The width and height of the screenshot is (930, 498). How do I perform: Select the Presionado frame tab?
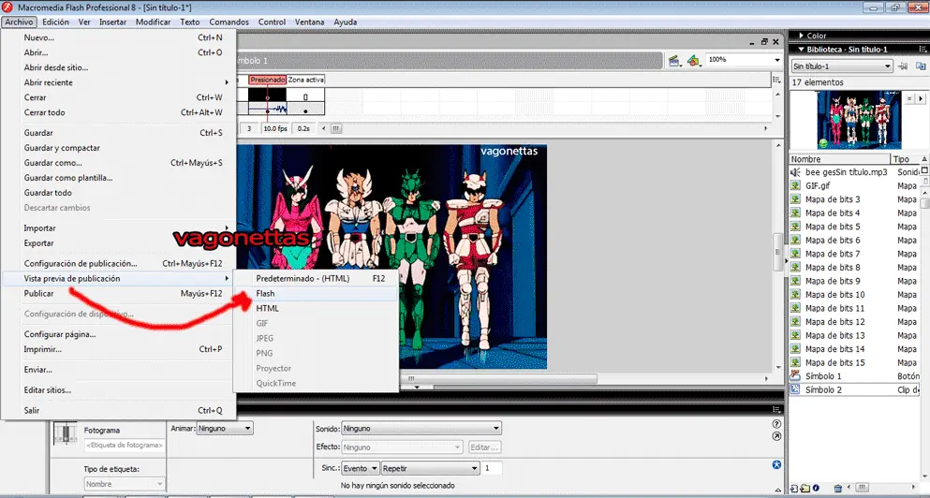tap(268, 80)
